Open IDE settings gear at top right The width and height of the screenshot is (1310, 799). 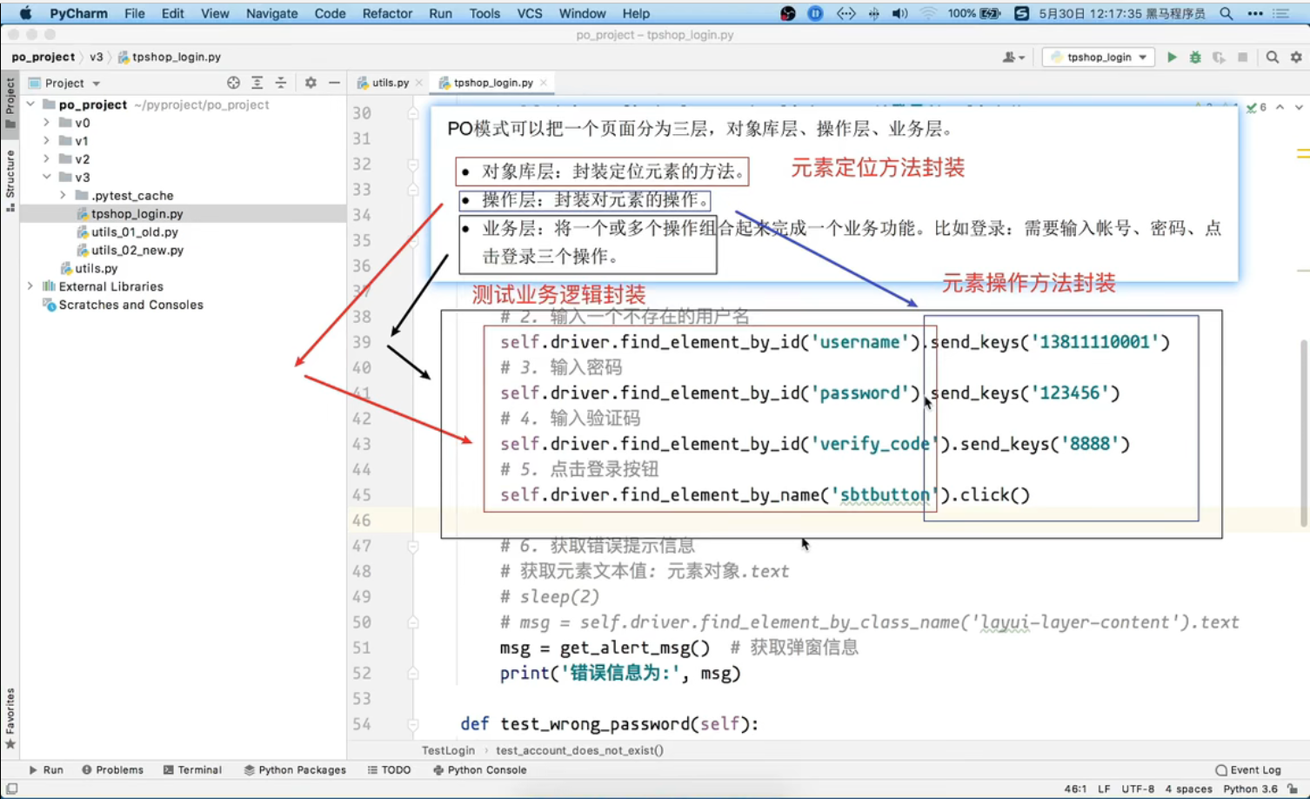1296,57
